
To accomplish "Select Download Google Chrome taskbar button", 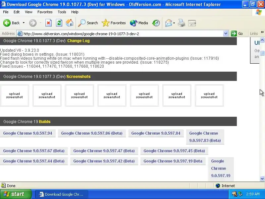I will click(62, 194).
